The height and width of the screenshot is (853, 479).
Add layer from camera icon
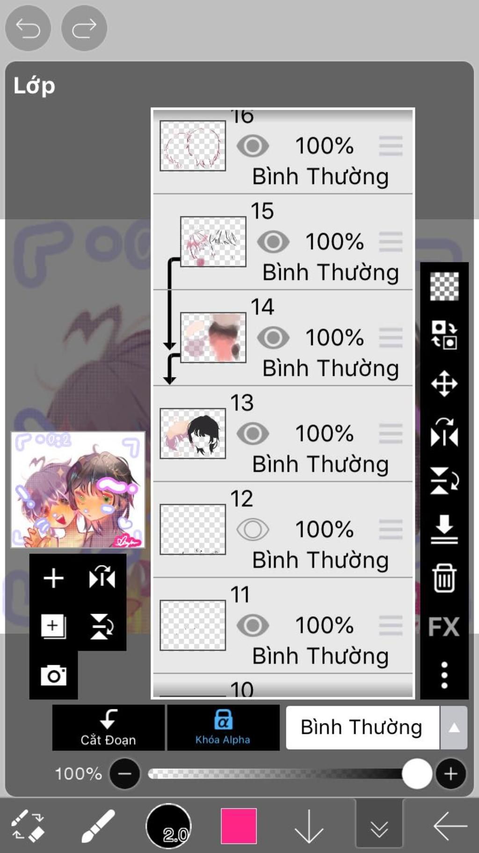click(53, 675)
